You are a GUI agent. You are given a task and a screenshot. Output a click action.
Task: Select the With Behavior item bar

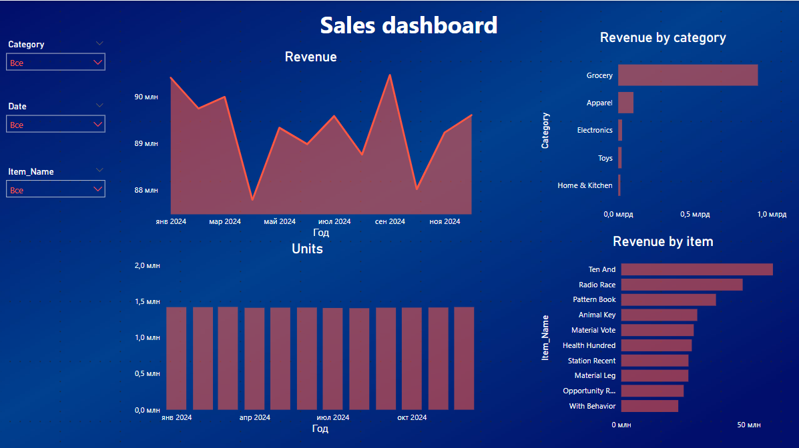[649, 406]
